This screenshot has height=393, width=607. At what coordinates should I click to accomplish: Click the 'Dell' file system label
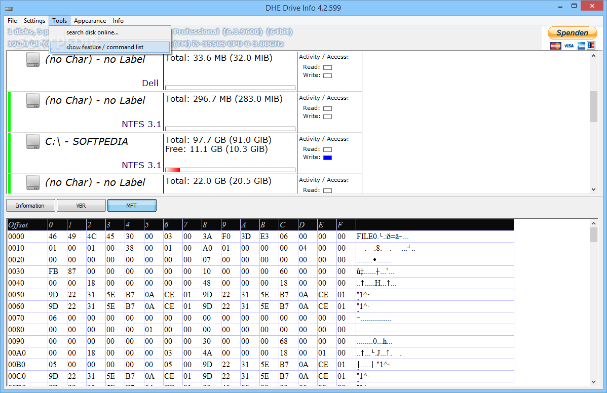click(x=150, y=83)
